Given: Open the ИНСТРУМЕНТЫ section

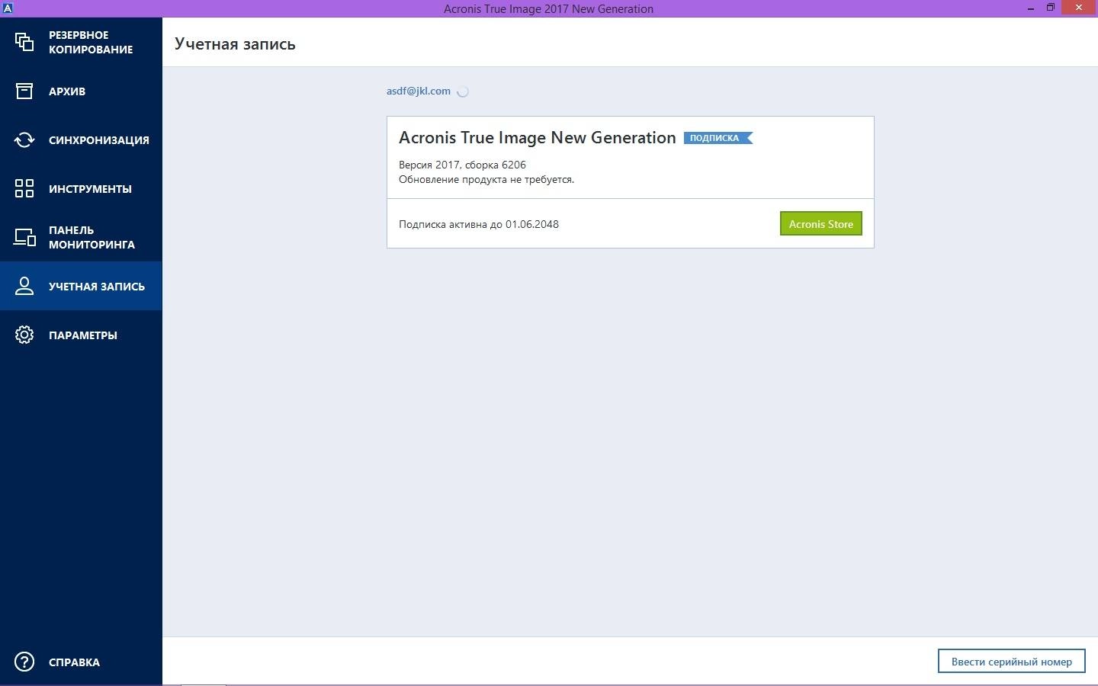Looking at the screenshot, I should pos(90,189).
